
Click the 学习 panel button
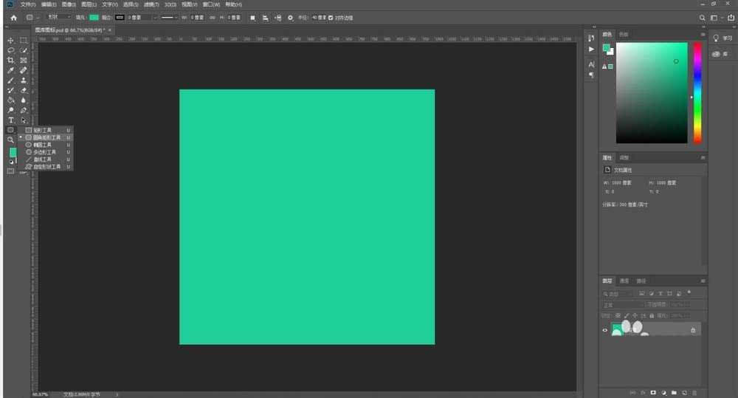[x=721, y=38]
